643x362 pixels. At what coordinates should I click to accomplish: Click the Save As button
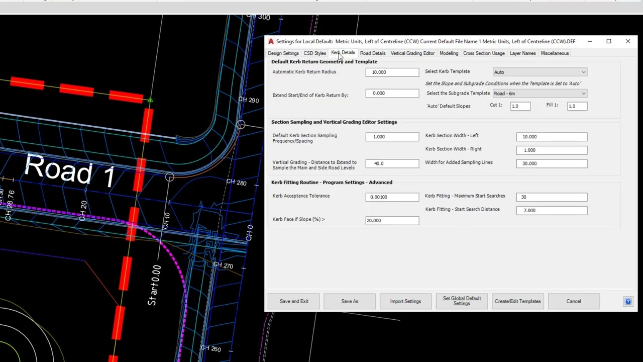coord(350,301)
